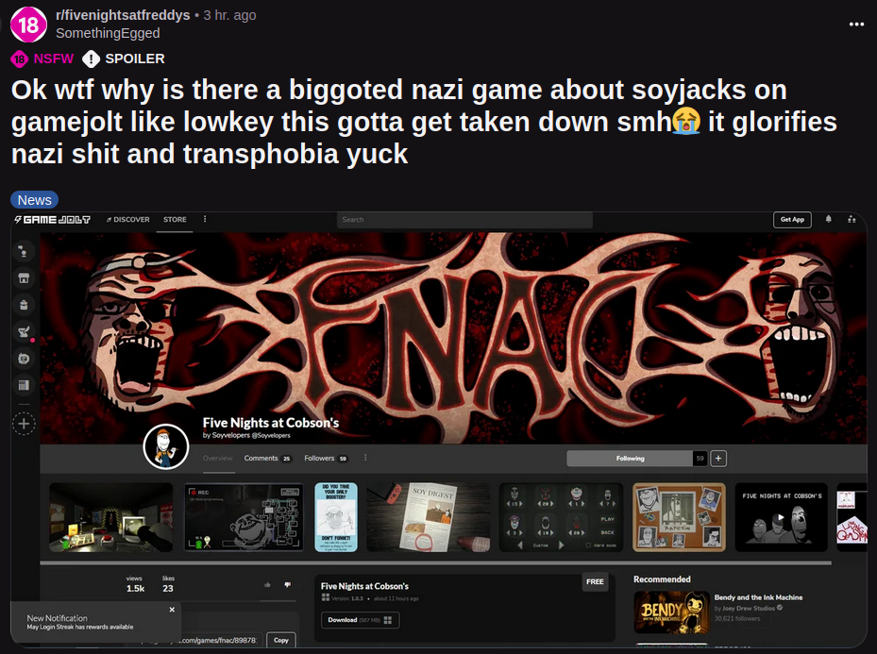Click the developer avatar beside game title
Viewport: 877px width, 654px height.
pyautogui.click(x=165, y=446)
